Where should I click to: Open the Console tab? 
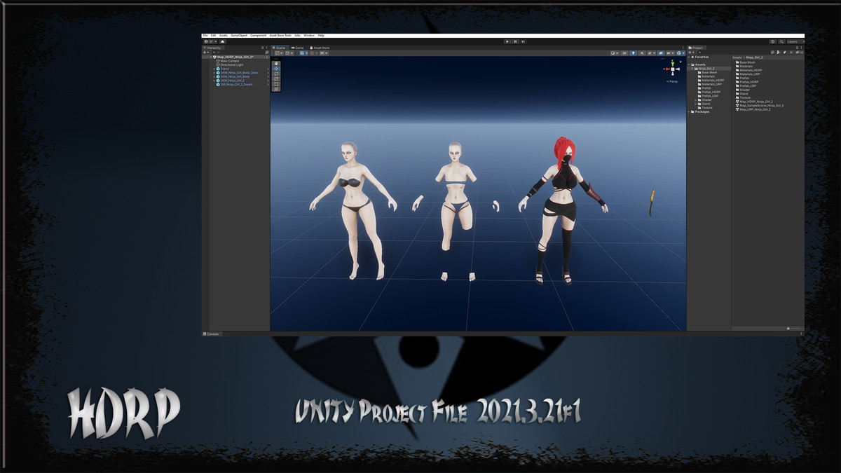tap(211, 334)
